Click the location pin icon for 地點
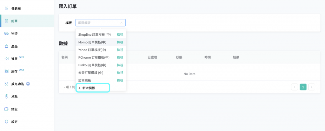The height and width of the screenshot is (131, 325). point(6,97)
